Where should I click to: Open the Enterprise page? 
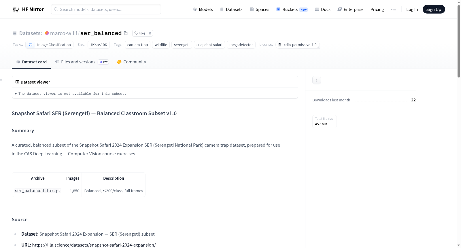pos(351,9)
